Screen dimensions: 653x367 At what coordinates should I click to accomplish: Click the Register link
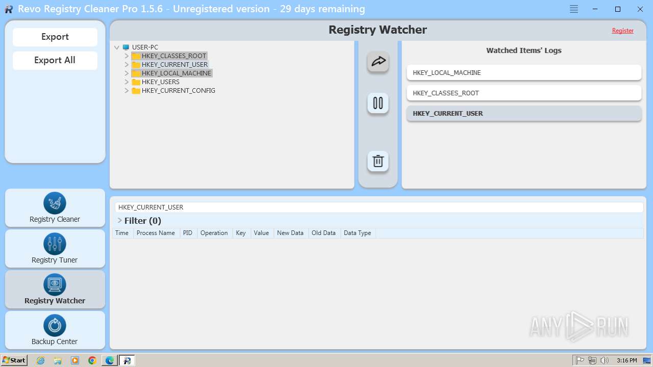(622, 31)
